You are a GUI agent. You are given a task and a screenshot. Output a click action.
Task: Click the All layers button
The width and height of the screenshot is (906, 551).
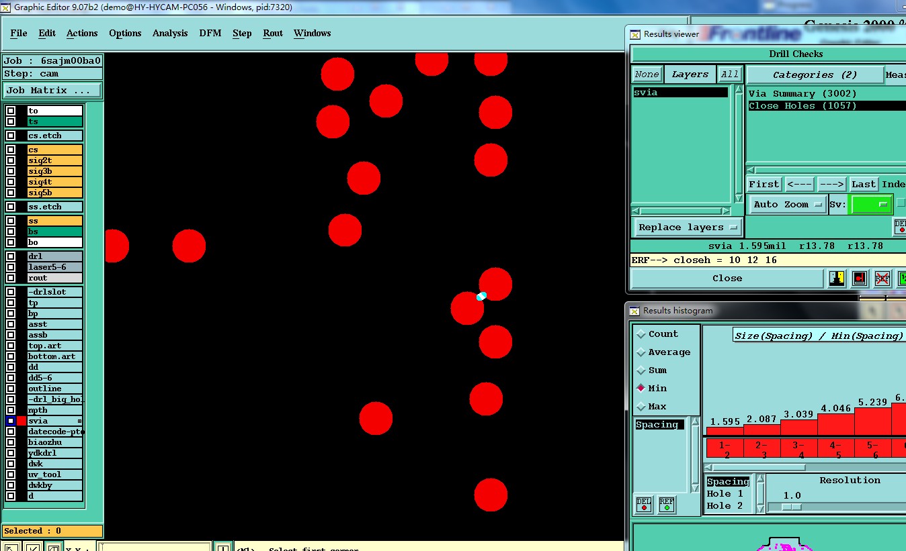729,74
